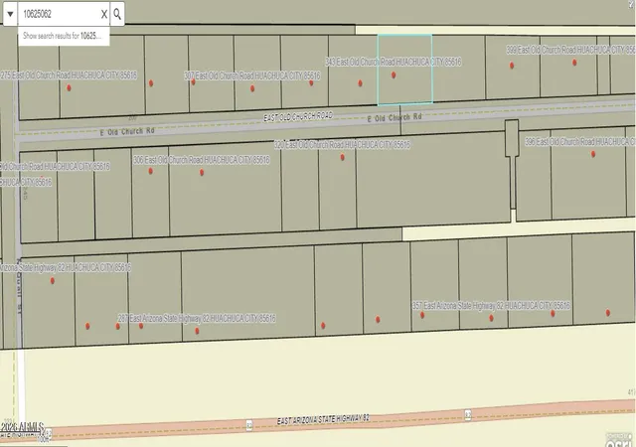Image resolution: width=636 pixels, height=447 pixels.
Task: Select the cyan outlined parcel
Action: (404, 70)
